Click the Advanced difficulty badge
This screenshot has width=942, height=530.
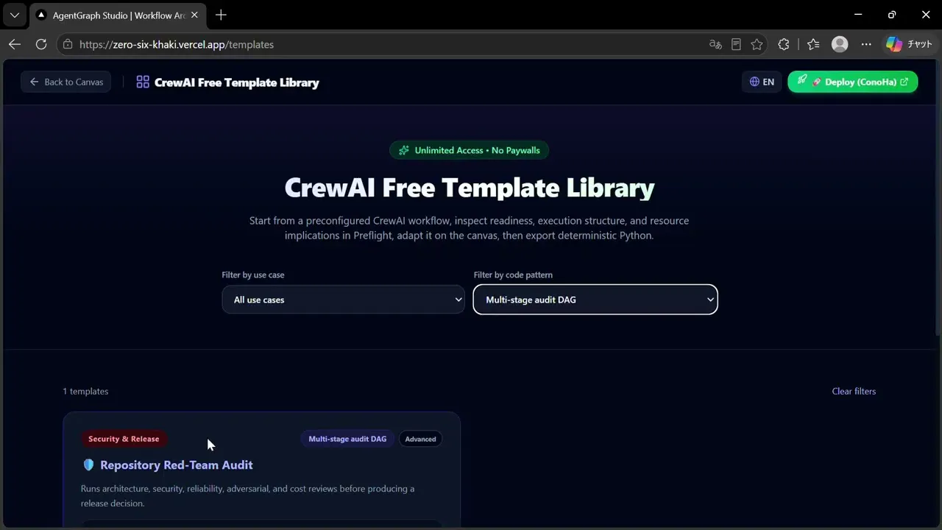point(420,439)
